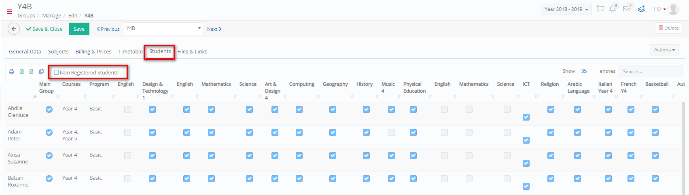Open the messages envelope icon
Viewport: 689px width, 195px height.
(627, 9)
